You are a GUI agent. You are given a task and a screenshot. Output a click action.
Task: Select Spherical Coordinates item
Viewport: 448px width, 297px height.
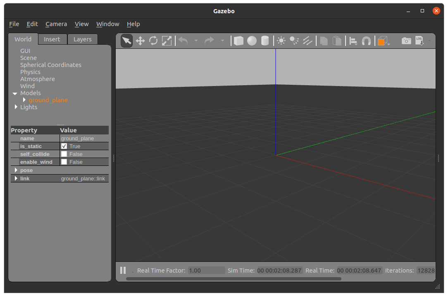(x=50, y=65)
